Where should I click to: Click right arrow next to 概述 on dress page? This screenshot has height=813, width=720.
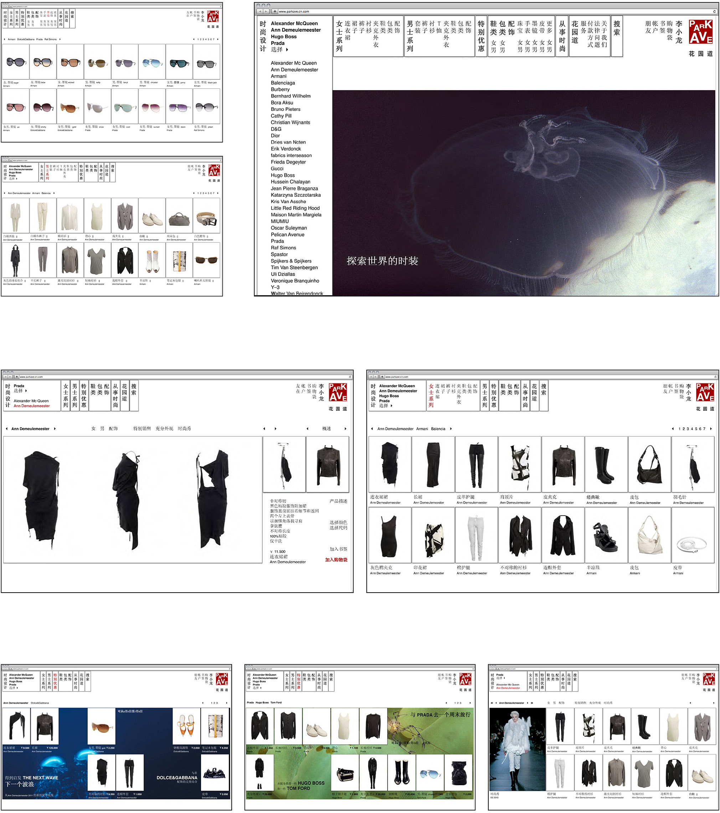click(x=345, y=429)
